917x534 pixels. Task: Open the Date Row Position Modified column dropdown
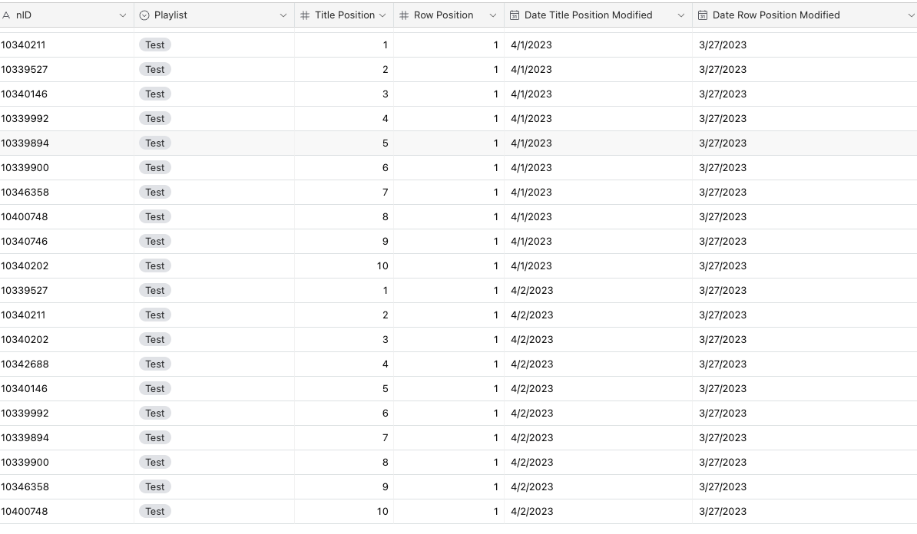[911, 15]
